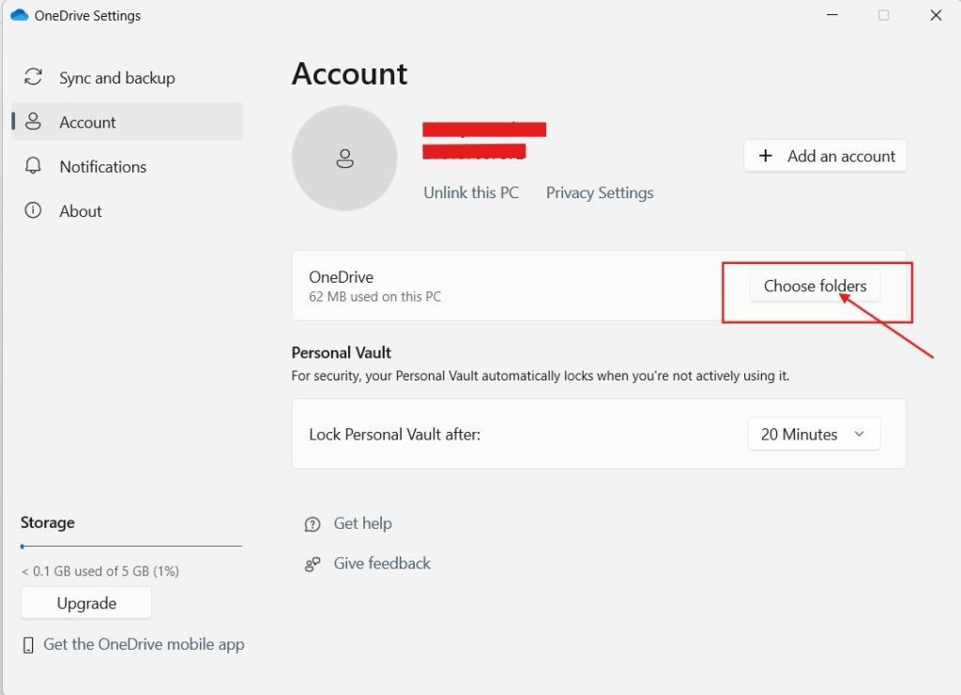Click the Upgrade storage button

click(85, 603)
